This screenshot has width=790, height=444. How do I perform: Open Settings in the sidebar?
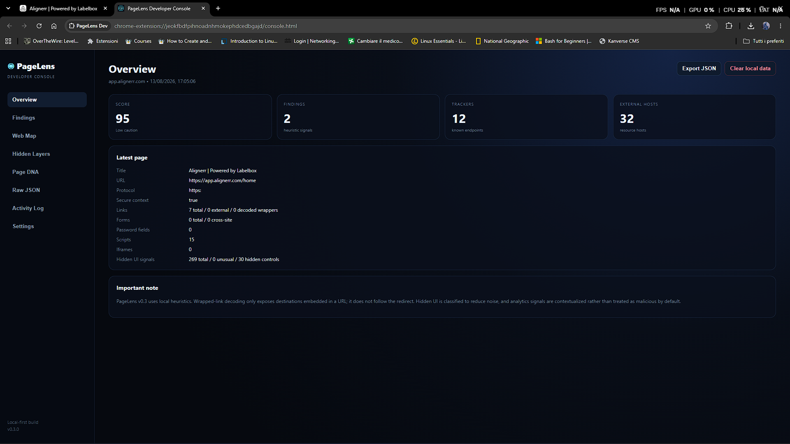click(x=47, y=226)
